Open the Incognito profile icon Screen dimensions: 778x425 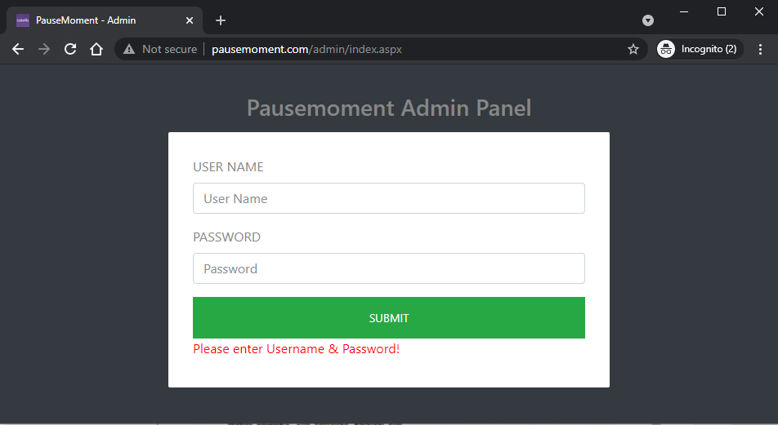(666, 49)
